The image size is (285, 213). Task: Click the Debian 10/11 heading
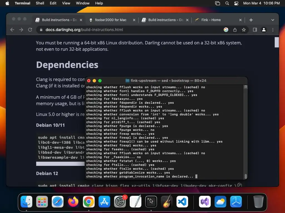point(50,125)
